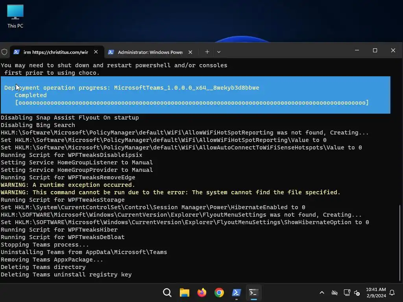
Task: Open clock showing 10:41 AM 2/9/2024
Action: 376,293
